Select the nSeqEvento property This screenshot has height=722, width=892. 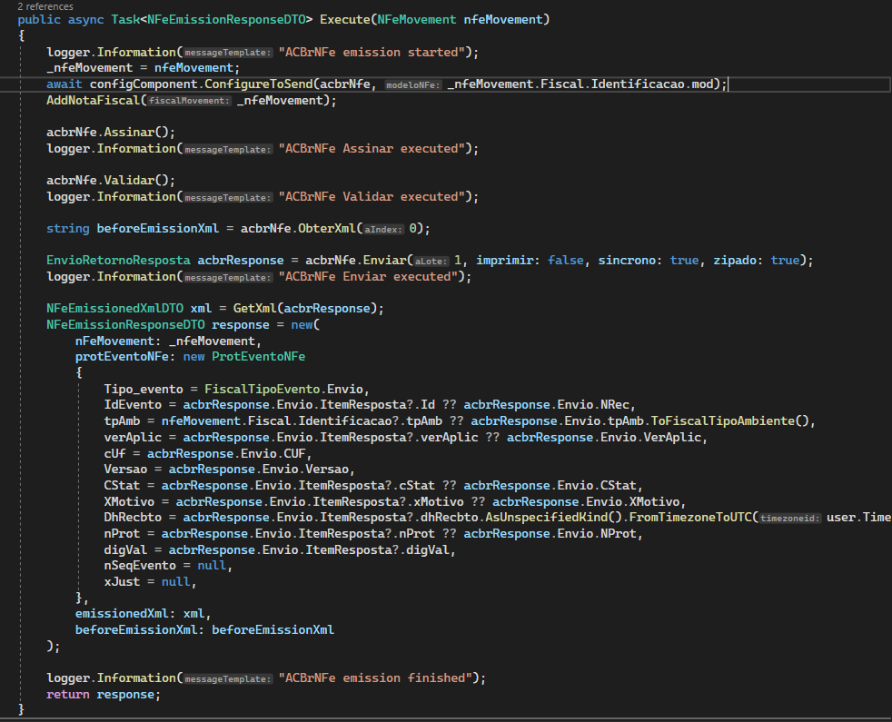coord(140,566)
